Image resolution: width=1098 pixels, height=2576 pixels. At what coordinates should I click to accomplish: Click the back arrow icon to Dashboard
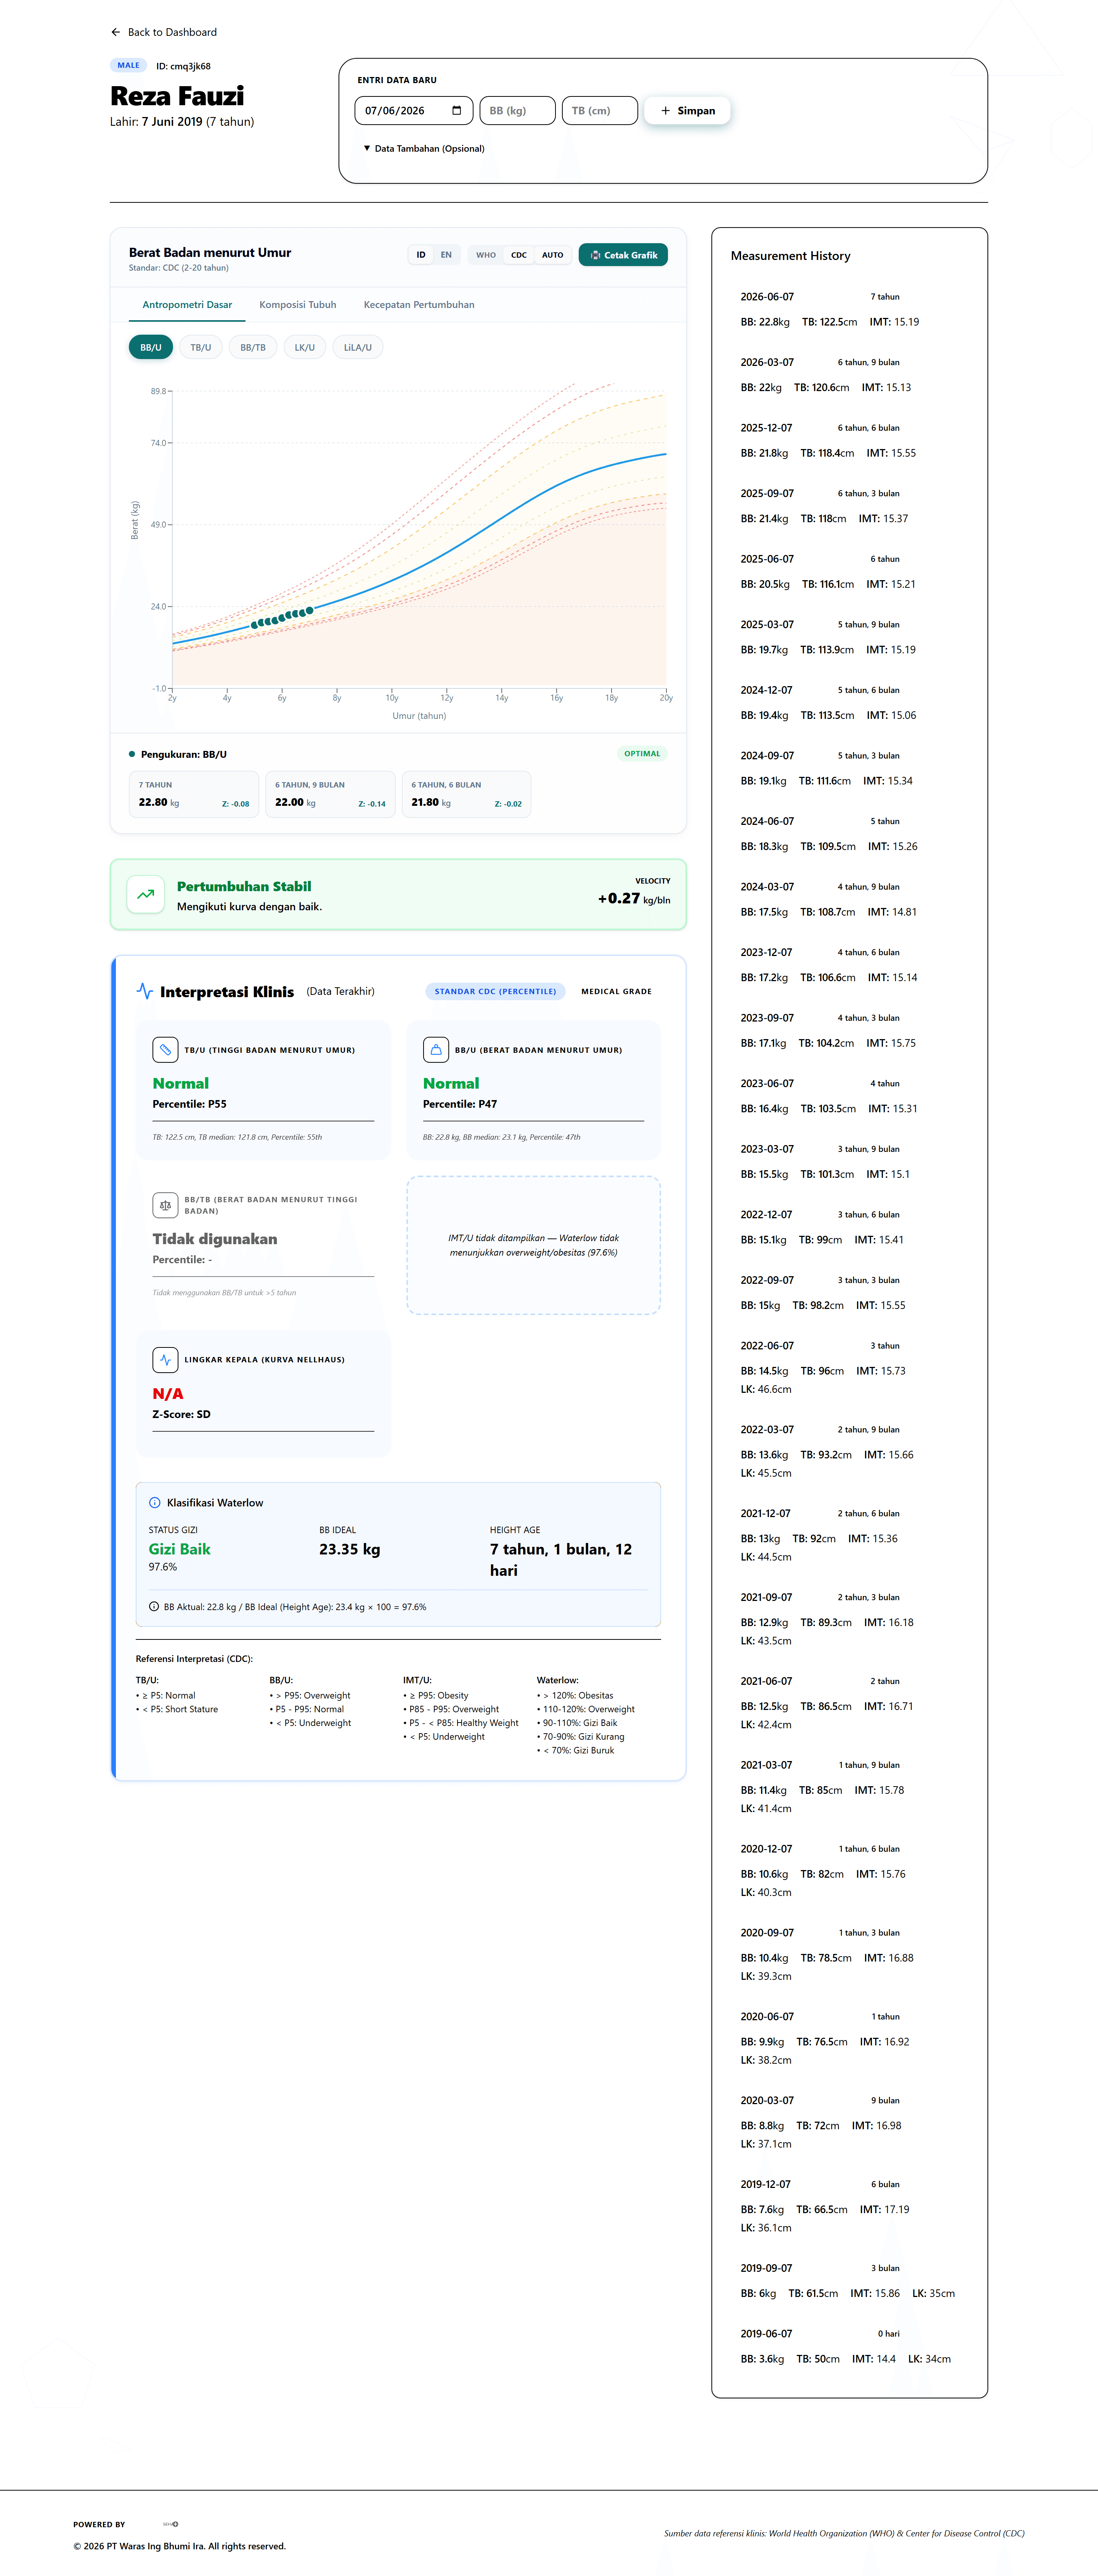click(116, 32)
